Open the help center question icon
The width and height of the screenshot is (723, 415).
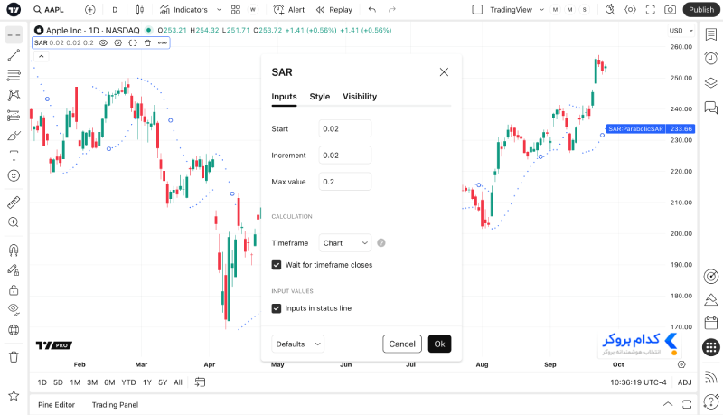[711, 401]
